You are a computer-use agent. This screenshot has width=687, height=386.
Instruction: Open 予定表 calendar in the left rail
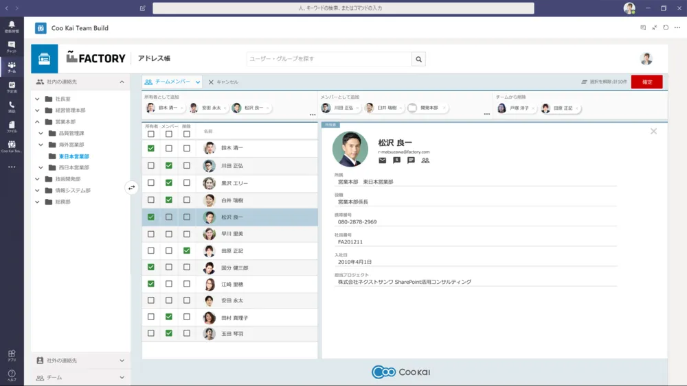click(12, 86)
